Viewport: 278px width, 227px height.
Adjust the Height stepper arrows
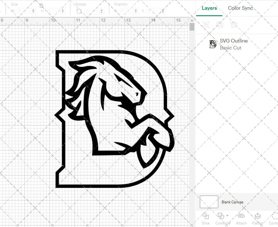pos(63,11)
